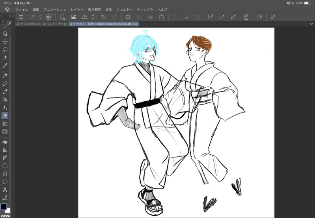The width and height of the screenshot is (315, 218).
Task: Select the white sub color swatch
Action: pos(8,211)
